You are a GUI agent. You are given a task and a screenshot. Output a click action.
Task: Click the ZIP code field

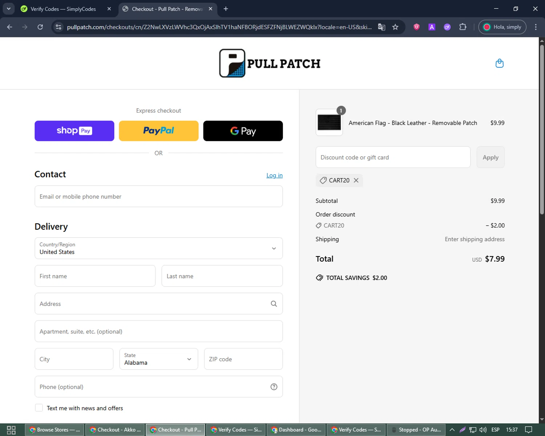[x=243, y=359]
